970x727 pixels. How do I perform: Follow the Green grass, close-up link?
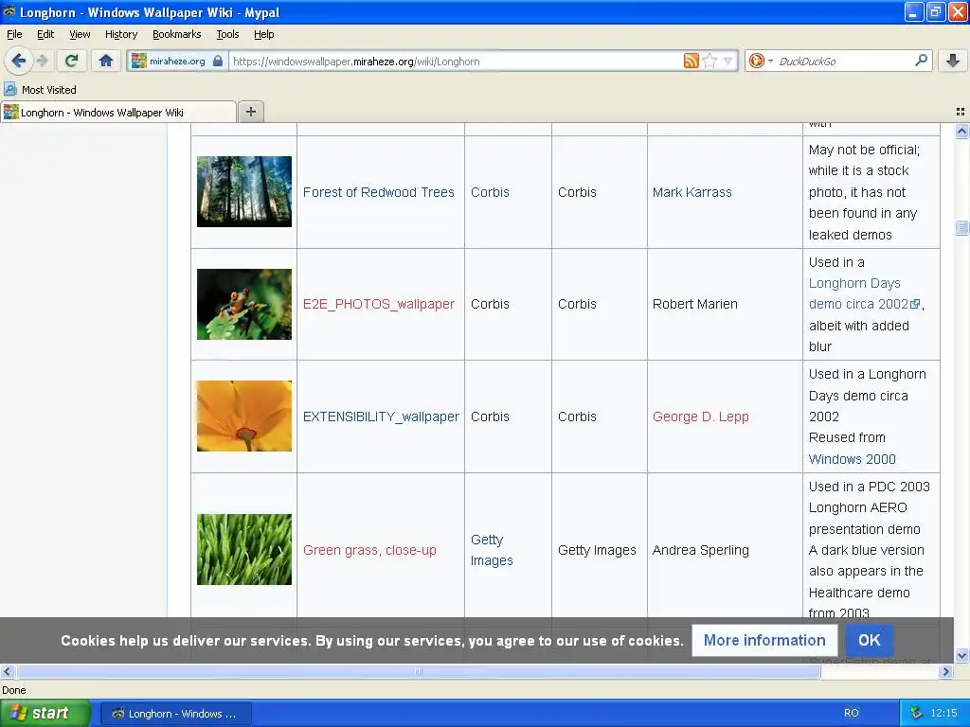[369, 550]
